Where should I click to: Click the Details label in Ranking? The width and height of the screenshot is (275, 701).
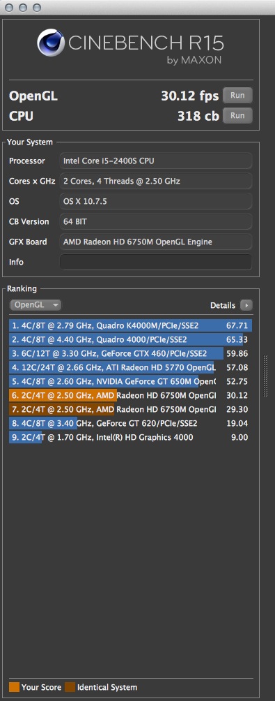[223, 305]
